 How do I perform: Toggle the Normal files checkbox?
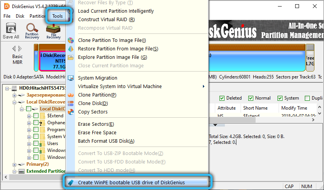pos(251,98)
